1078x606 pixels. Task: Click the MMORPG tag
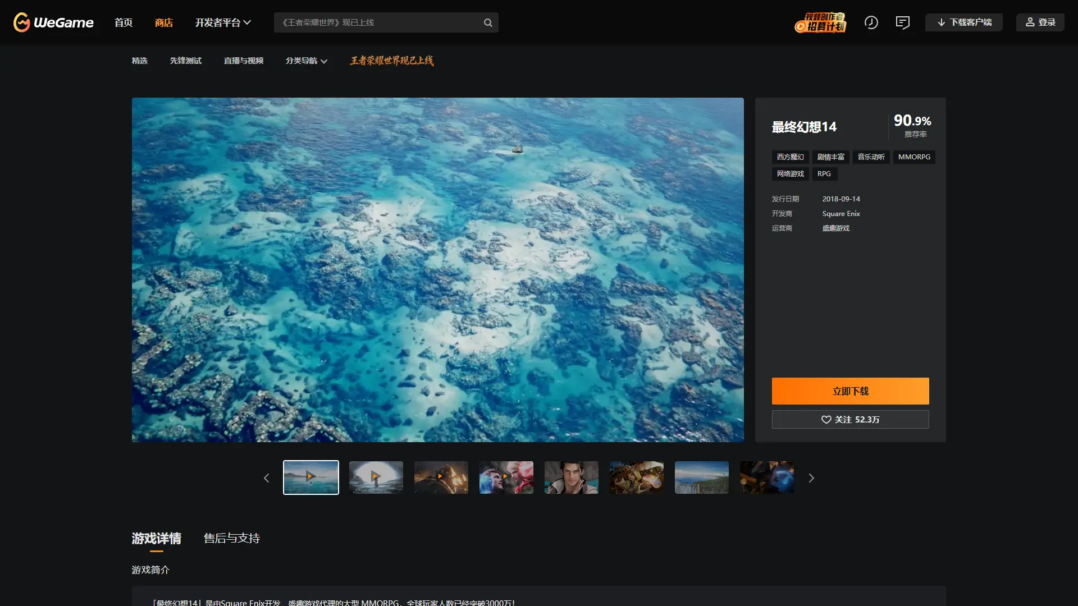[x=913, y=157]
